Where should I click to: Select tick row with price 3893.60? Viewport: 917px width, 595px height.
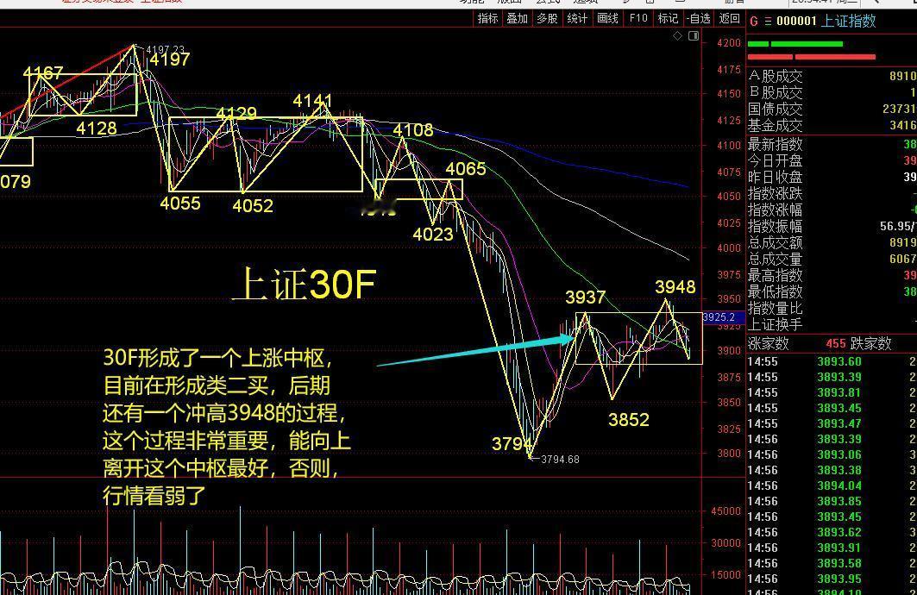click(832, 362)
